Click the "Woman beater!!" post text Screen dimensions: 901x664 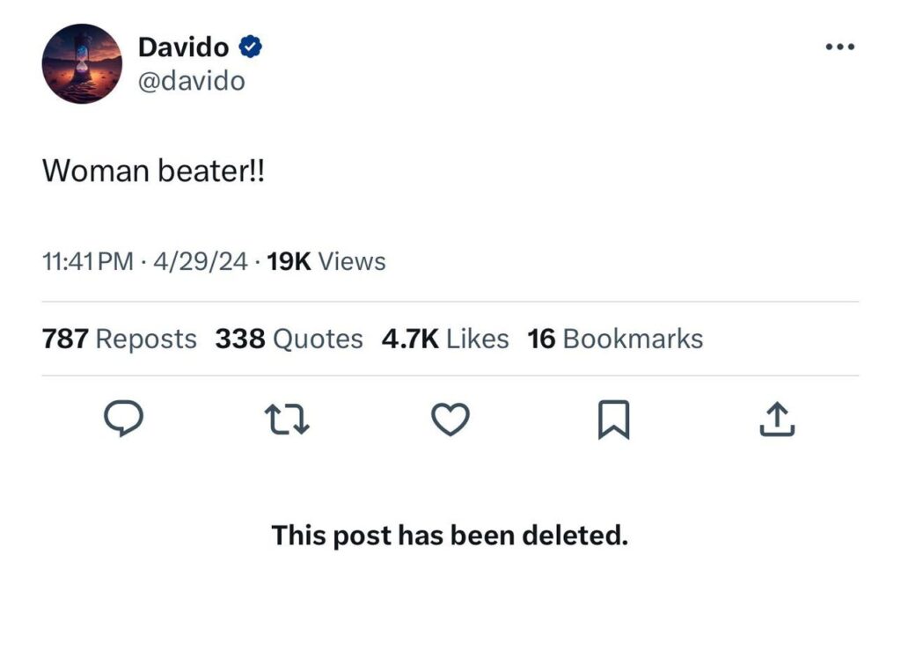[x=153, y=171]
